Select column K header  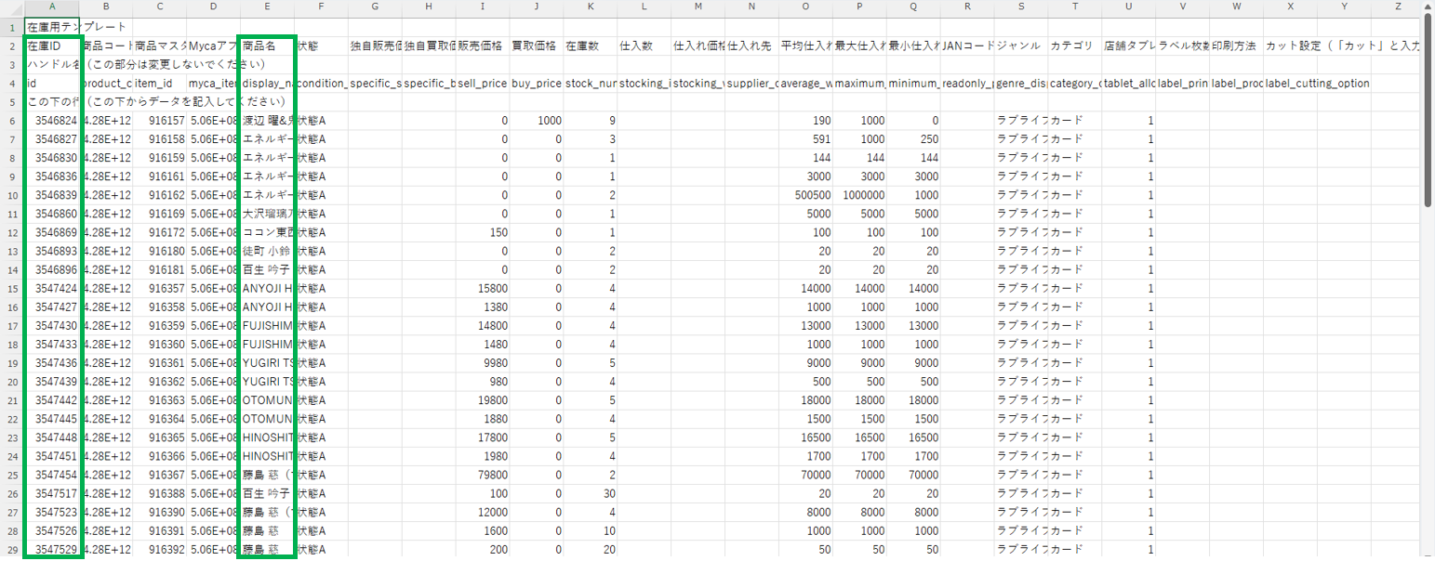tap(591, 7)
